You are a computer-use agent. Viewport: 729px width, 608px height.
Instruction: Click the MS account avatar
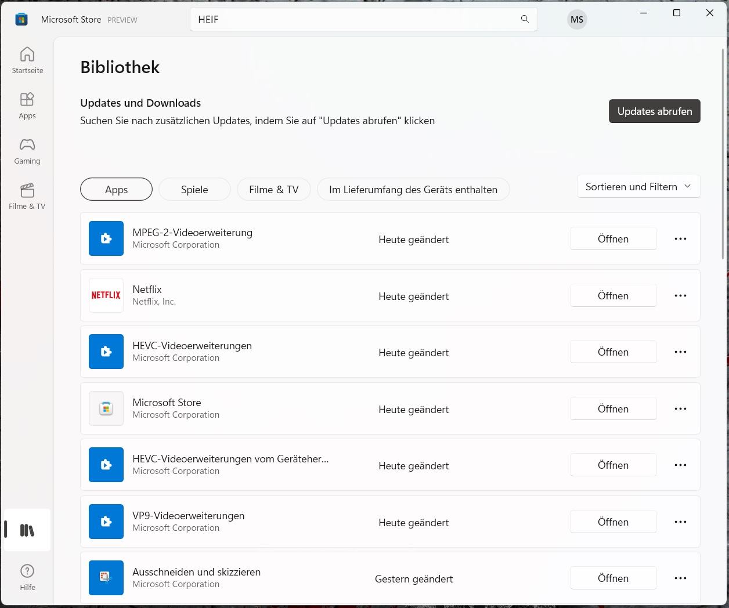click(577, 19)
